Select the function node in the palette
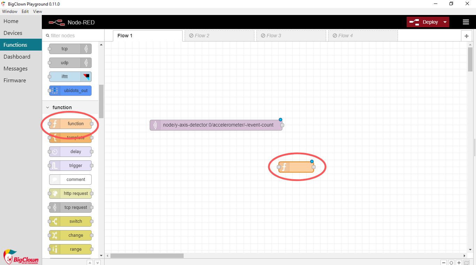Image resolution: width=476 pixels, height=265 pixels. [70, 124]
